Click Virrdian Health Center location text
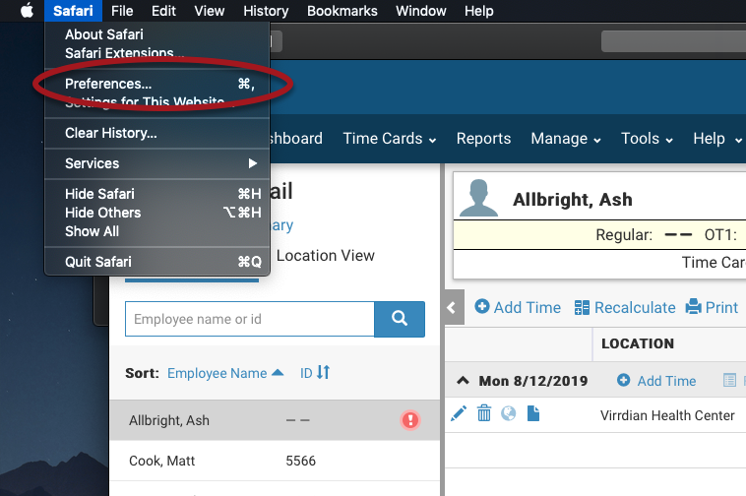 coord(667,415)
